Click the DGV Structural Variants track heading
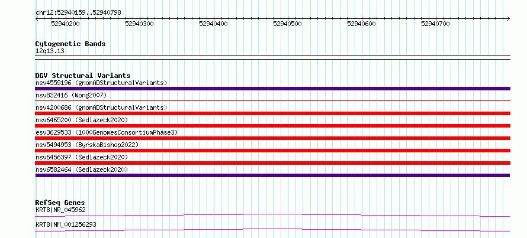Viewport: 527px width, 238px height. (83, 76)
